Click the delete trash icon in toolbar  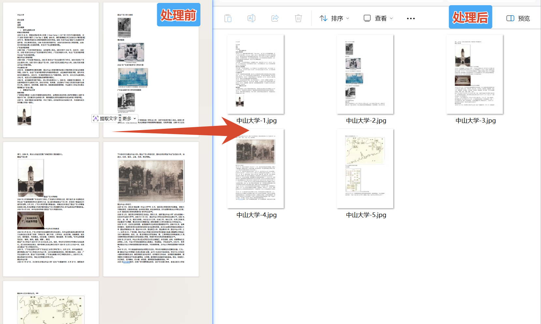(x=298, y=18)
